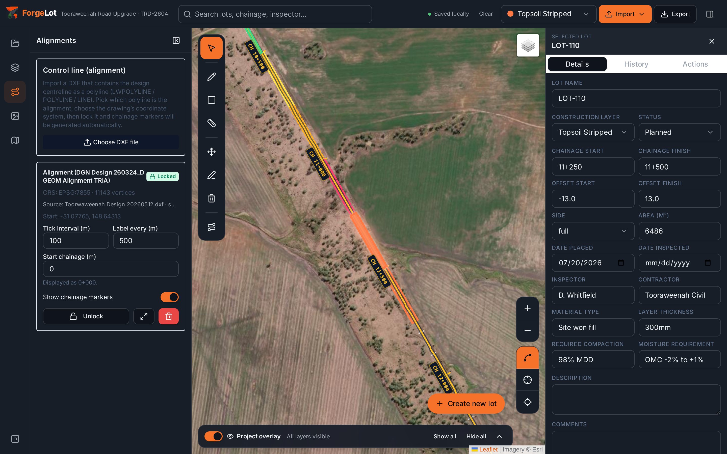The height and width of the screenshot is (454, 727).
Task: Click the bottom target recenter button
Action: click(x=528, y=402)
